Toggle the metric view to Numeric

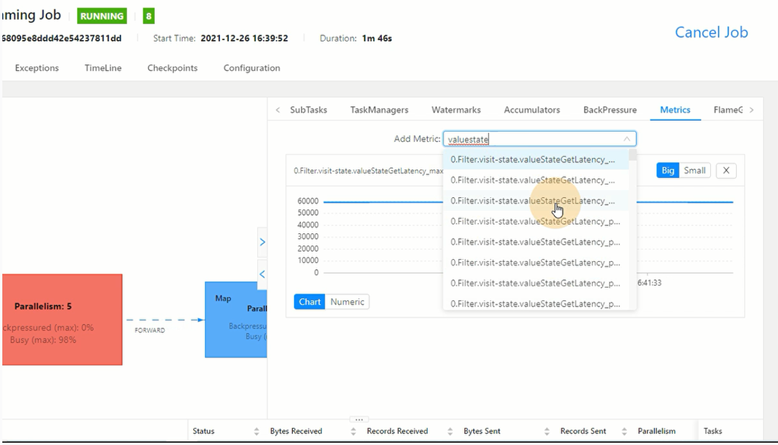(x=347, y=302)
